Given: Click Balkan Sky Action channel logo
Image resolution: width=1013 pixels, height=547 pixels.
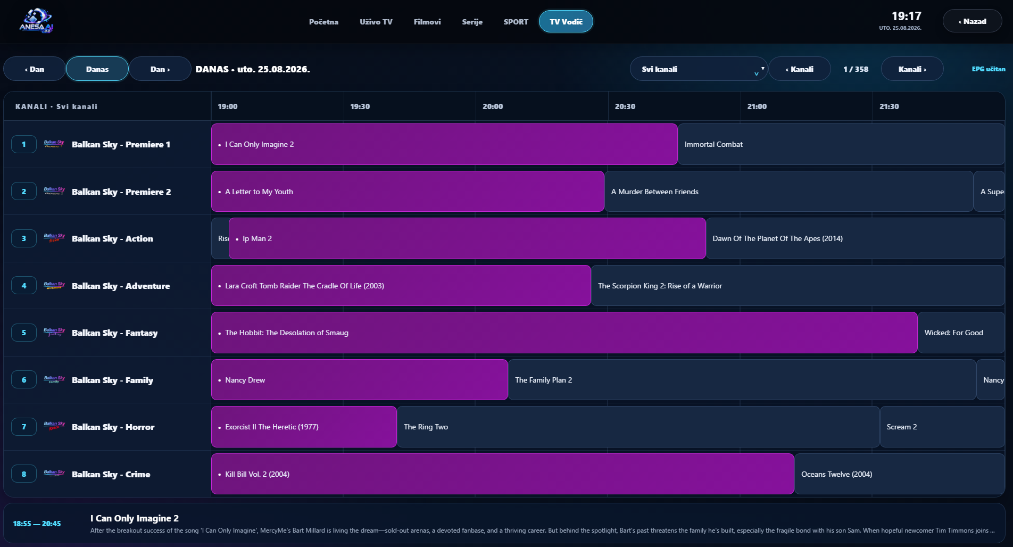Looking at the screenshot, I should (x=54, y=238).
